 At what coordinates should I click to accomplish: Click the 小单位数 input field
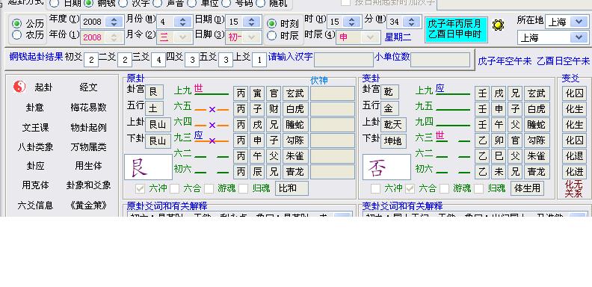(440, 60)
